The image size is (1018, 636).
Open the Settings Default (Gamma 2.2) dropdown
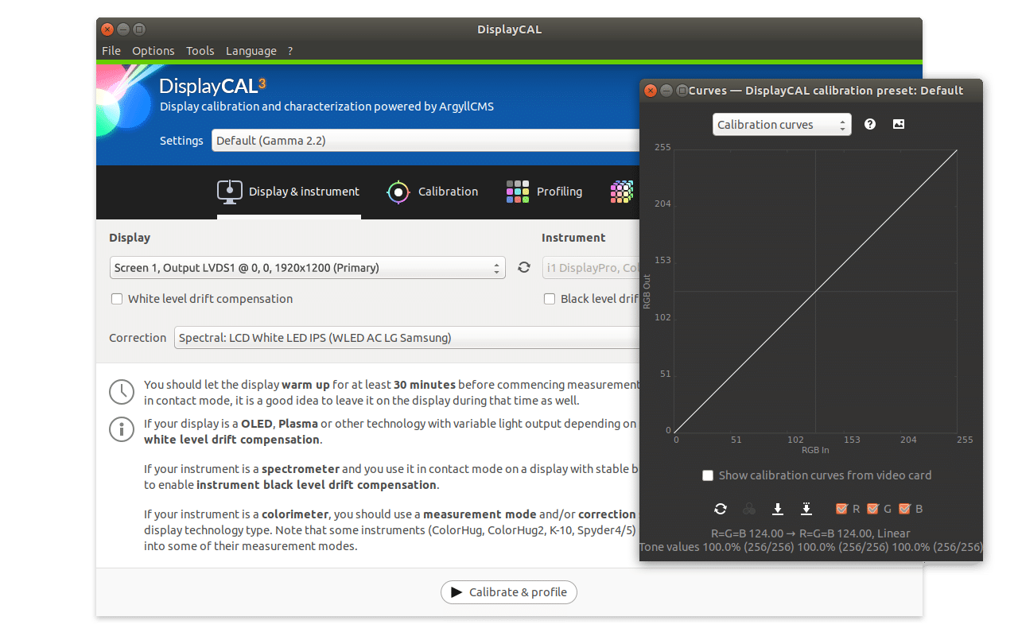coord(425,141)
